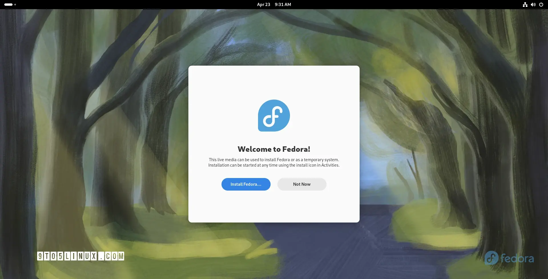This screenshot has height=279, width=548.
Task: Open the network status icon menu
Action: (525, 5)
